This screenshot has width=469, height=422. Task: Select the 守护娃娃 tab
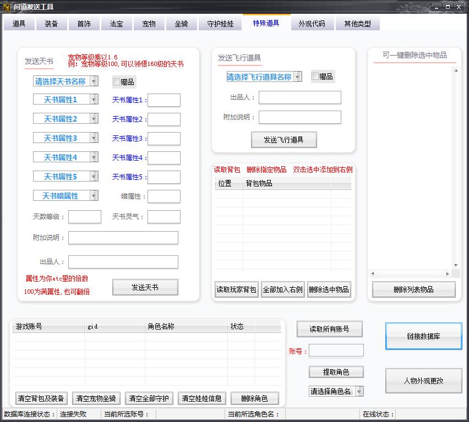tap(220, 24)
